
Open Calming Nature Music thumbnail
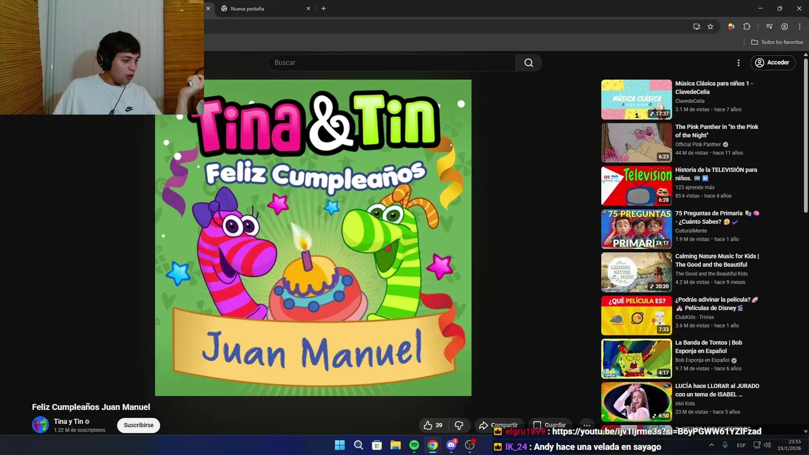[636, 272]
